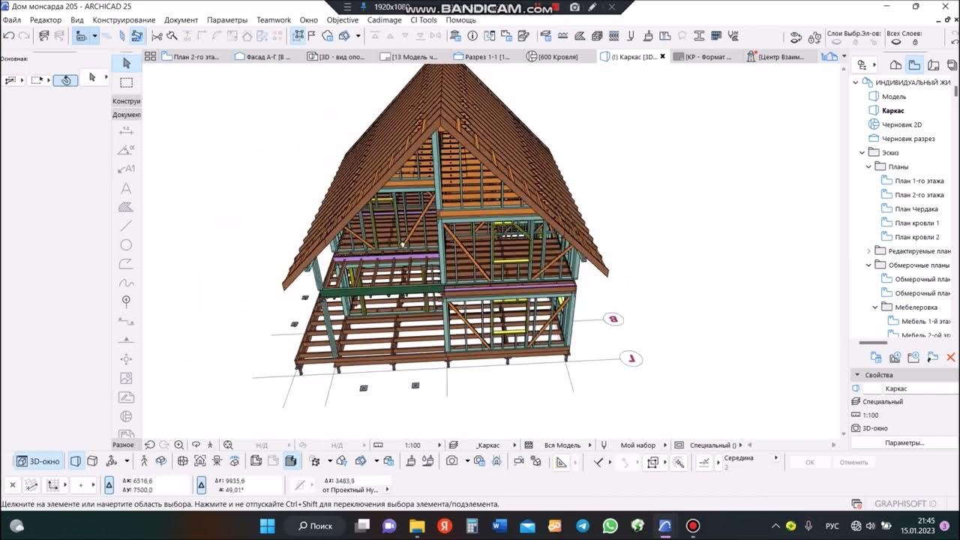
Task: Expand the Разное toolbox section
Action: pos(123,445)
